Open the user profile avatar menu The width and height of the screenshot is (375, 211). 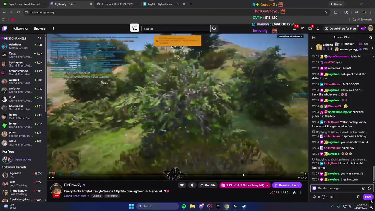click(370, 28)
